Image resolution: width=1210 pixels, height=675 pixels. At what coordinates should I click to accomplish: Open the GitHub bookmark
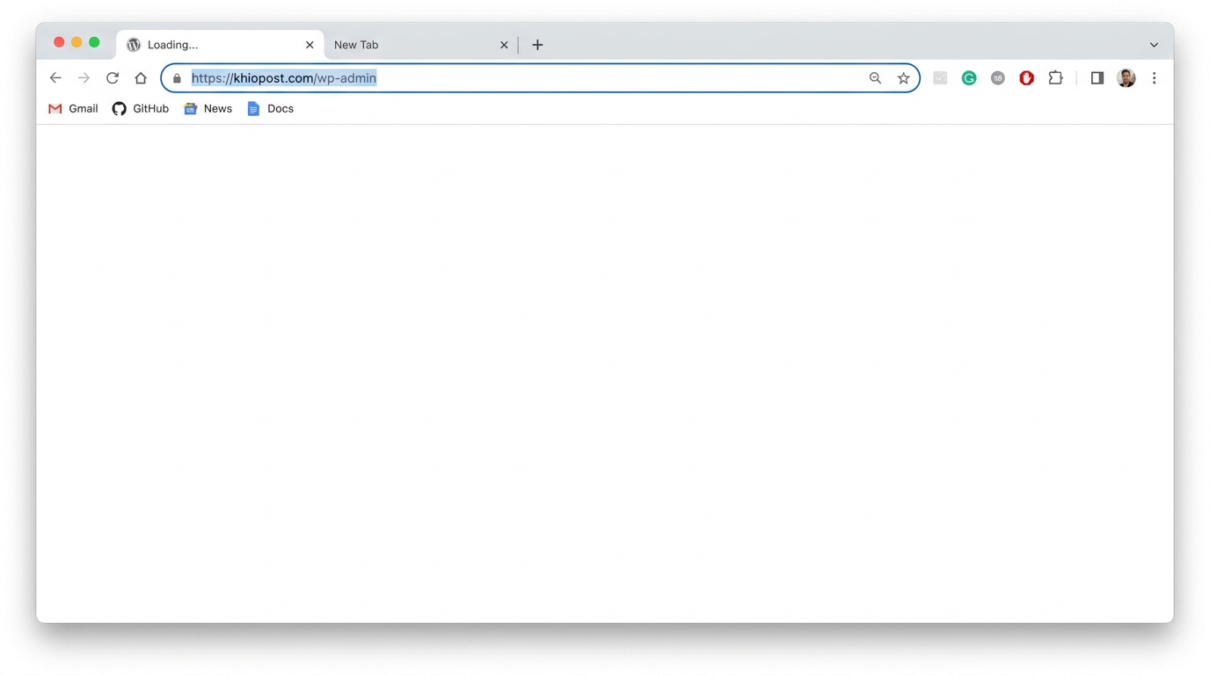141,109
